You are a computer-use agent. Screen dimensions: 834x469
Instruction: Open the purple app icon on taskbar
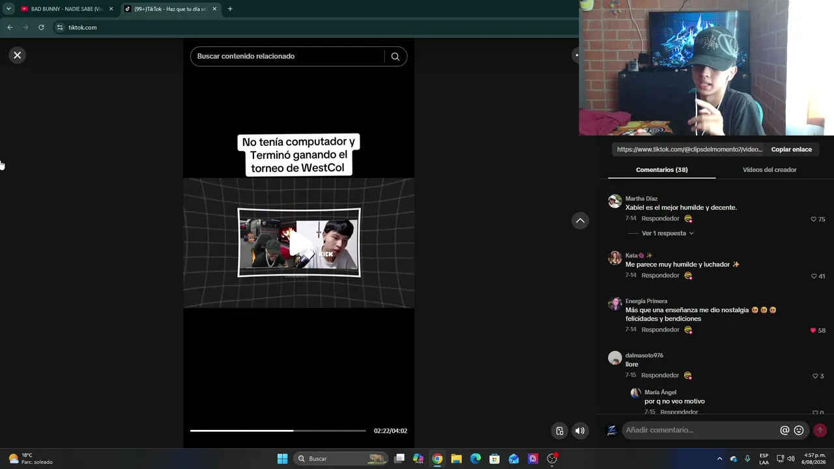pyautogui.click(x=533, y=459)
